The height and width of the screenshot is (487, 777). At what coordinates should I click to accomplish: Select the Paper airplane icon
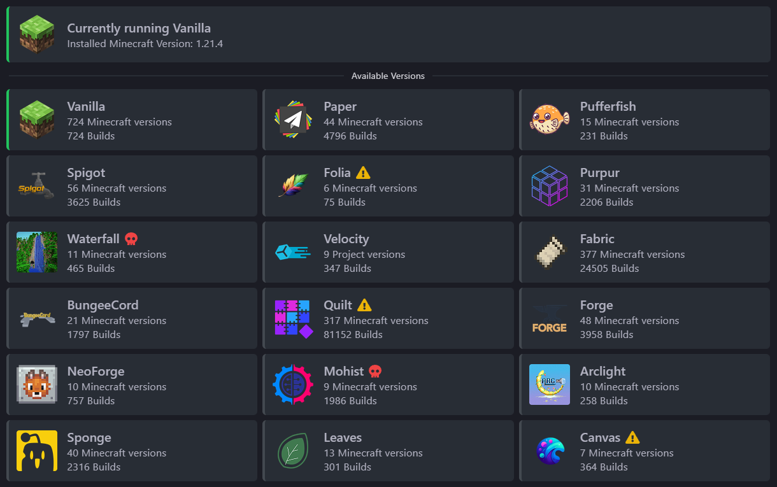pyautogui.click(x=293, y=119)
